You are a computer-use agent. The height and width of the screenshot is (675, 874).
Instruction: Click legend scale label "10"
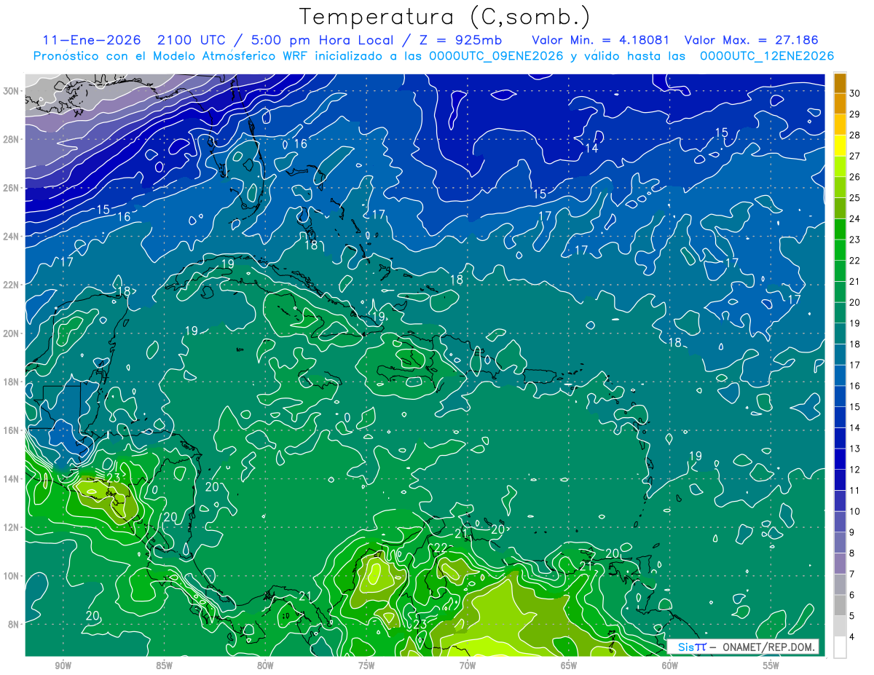(x=855, y=511)
